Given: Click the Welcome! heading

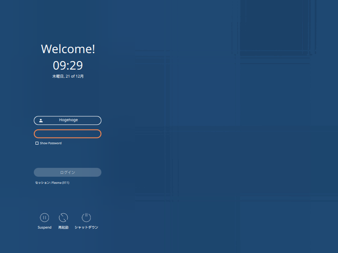Looking at the screenshot, I should [68, 49].
